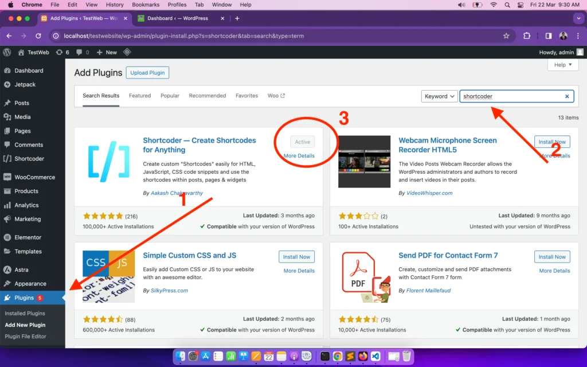Open Visual Studio Code from the dock

pos(375,356)
